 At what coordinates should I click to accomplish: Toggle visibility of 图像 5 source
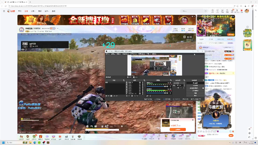pyautogui.click(x=140, y=91)
